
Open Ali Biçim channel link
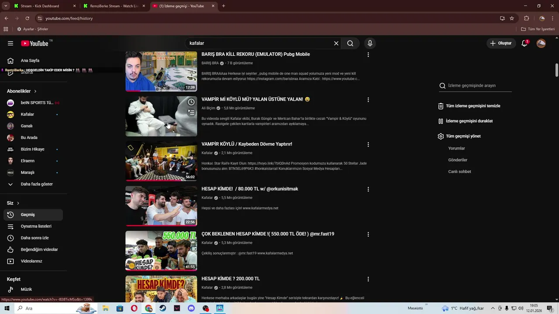[x=208, y=108]
